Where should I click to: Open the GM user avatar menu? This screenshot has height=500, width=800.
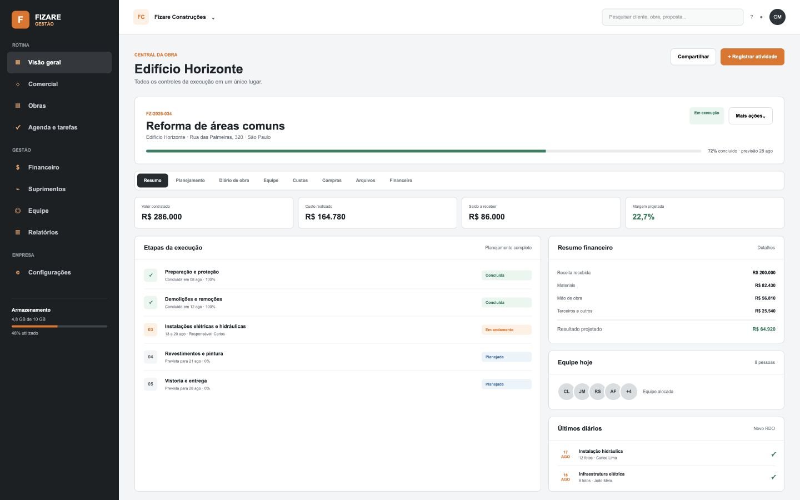click(777, 17)
